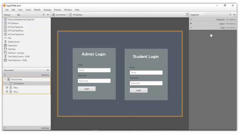Click the TableColumn icon in Library
Viewport: 239px width, 134px height.
pos(5,42)
